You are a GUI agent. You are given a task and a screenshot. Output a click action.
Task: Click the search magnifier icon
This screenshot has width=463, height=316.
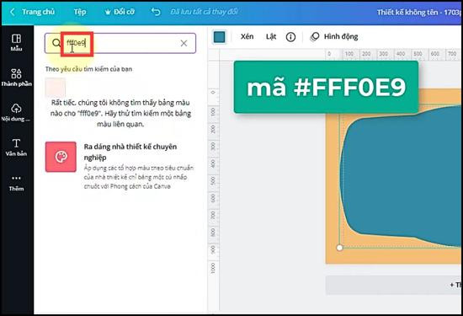56,43
